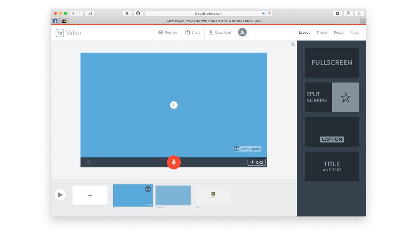Toggle fullscreen canvas view icon

pyautogui.click(x=293, y=44)
